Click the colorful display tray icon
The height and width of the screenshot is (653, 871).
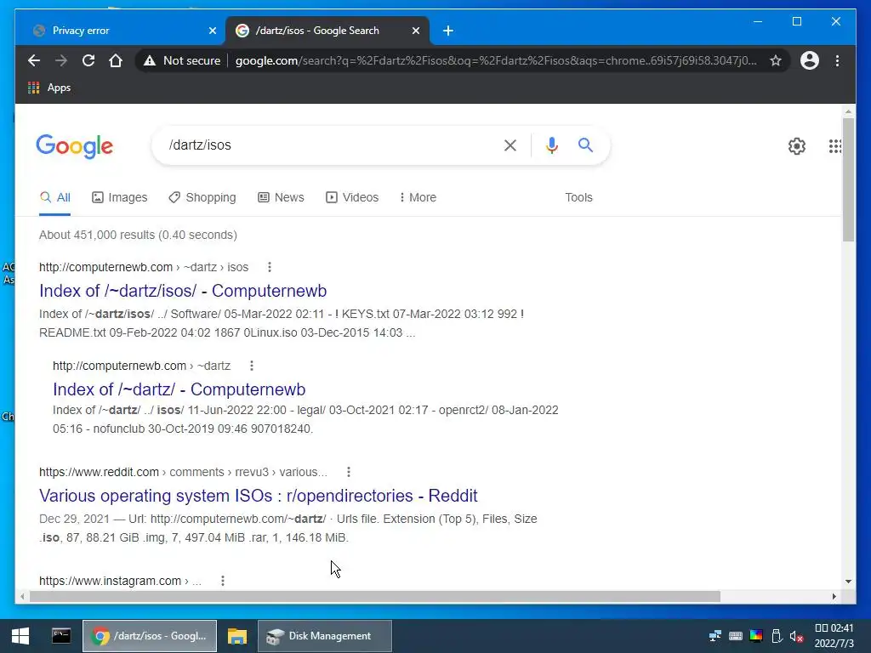click(756, 636)
